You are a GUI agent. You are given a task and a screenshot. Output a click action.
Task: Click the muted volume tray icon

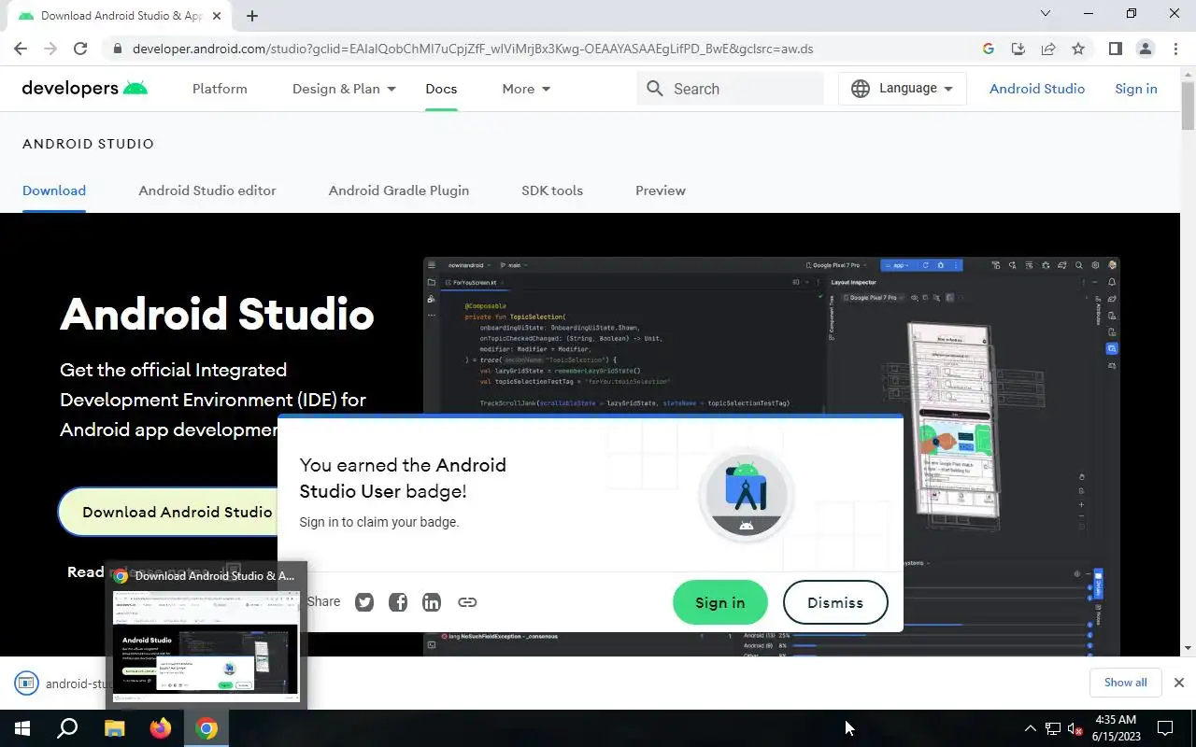pos(1075,728)
